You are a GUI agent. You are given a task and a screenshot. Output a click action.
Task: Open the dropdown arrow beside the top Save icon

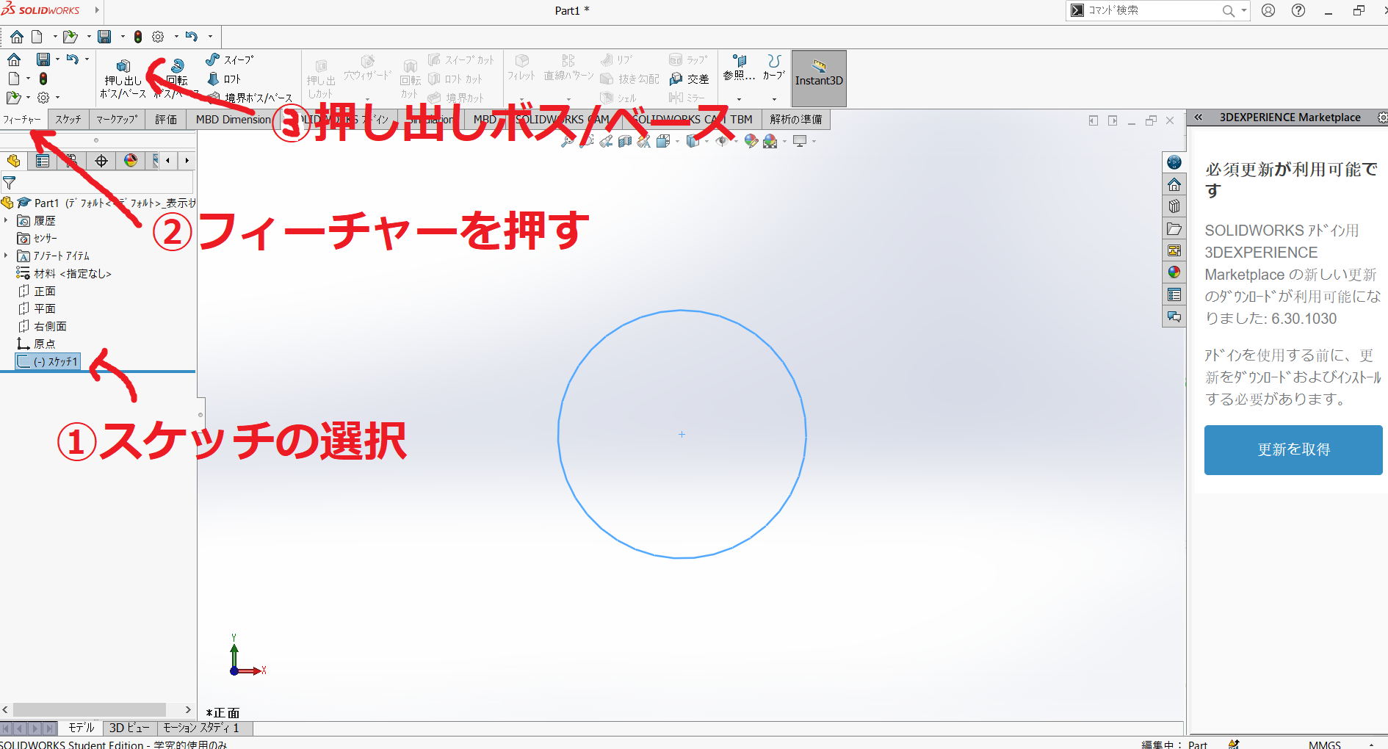click(x=123, y=36)
